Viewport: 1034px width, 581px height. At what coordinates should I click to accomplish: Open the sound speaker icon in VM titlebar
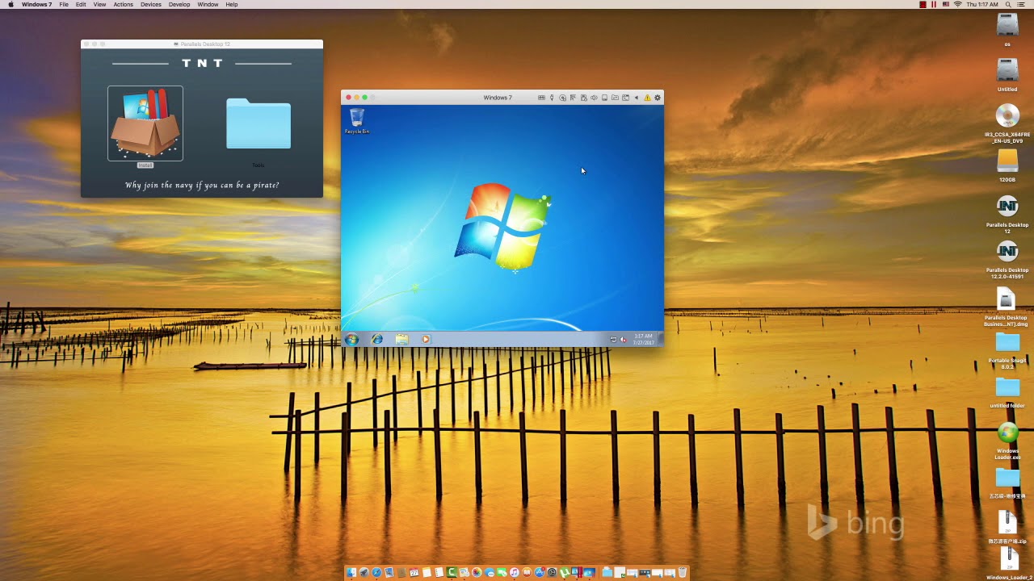pos(594,98)
